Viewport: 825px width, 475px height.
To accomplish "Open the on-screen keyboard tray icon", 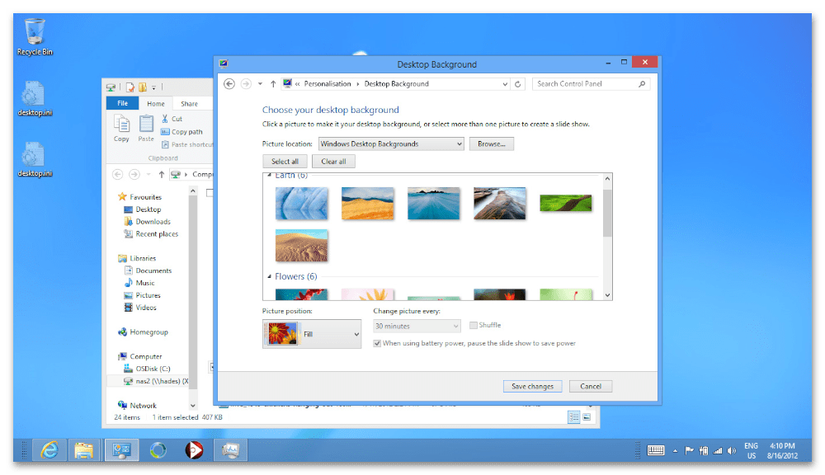I will point(657,451).
